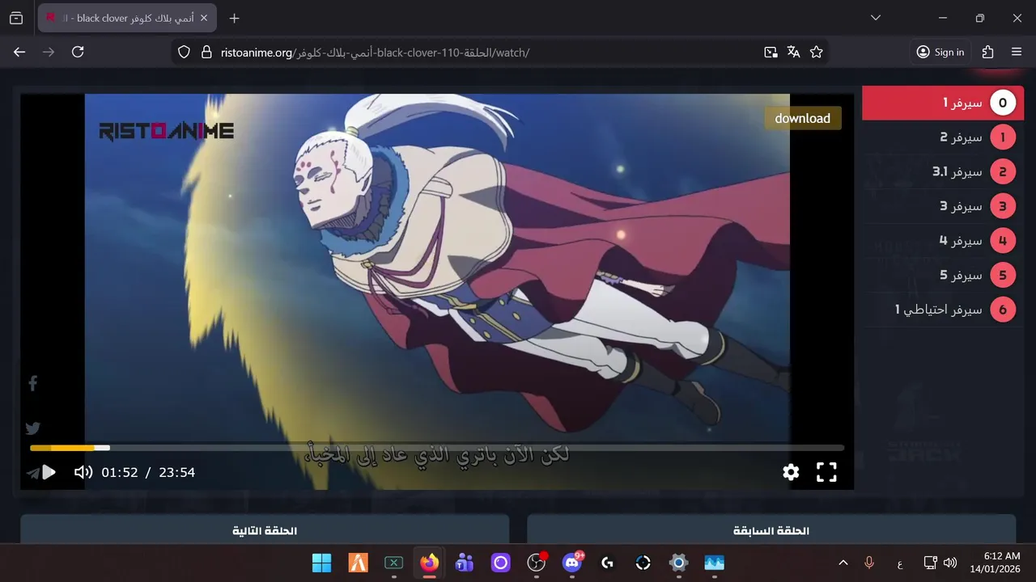Select backup server سيرفر احتياطي 1
The height and width of the screenshot is (582, 1036).
pos(943,310)
